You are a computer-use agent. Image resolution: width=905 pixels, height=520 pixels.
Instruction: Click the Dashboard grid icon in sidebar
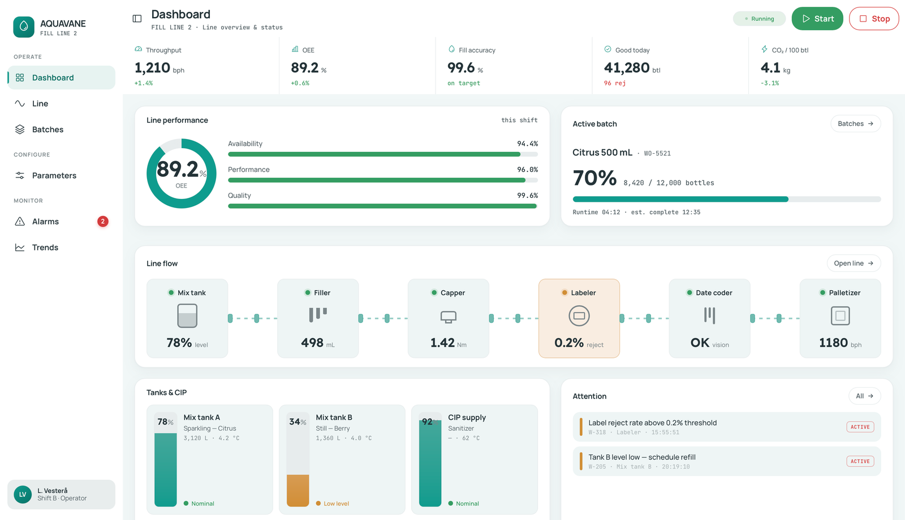coord(20,77)
